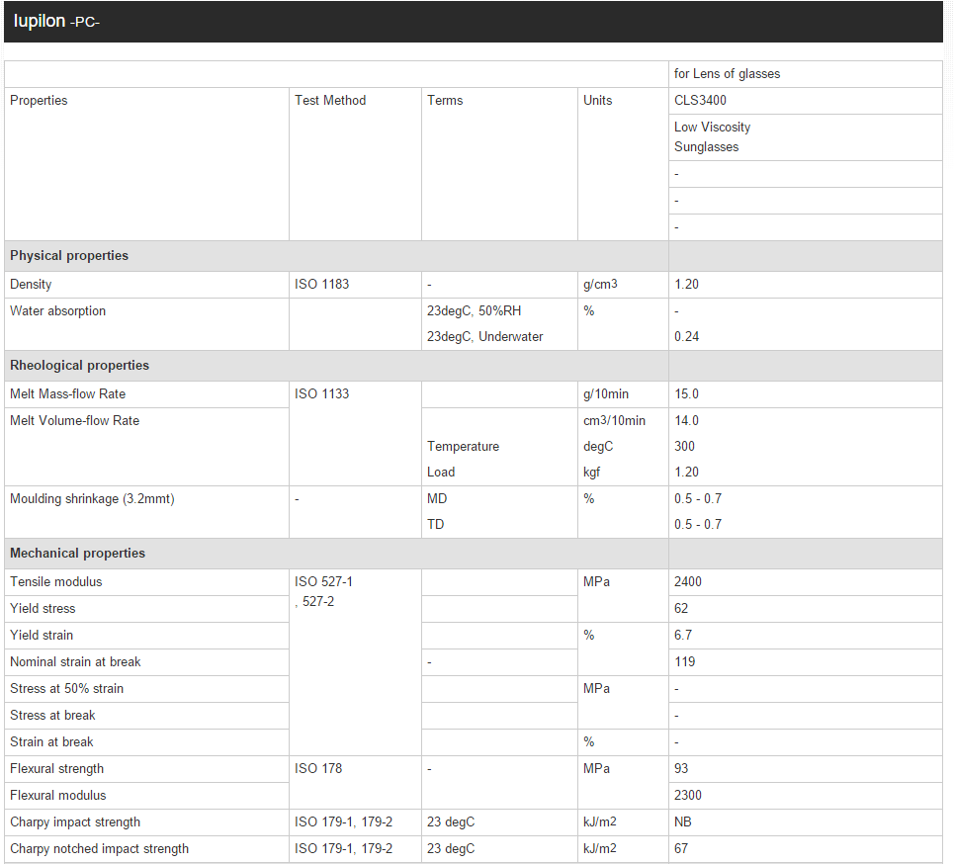Click the Charpy notched impact strength label
Screen dimensions: 954x864
[99, 849]
